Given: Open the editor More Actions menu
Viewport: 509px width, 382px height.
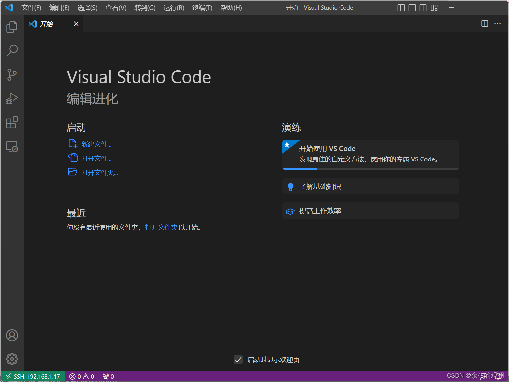Looking at the screenshot, I should (497, 23).
